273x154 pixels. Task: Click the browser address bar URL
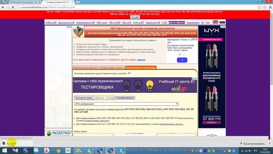[x=47, y=7]
